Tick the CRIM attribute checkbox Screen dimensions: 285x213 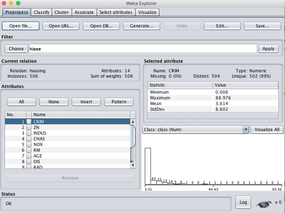29,121
